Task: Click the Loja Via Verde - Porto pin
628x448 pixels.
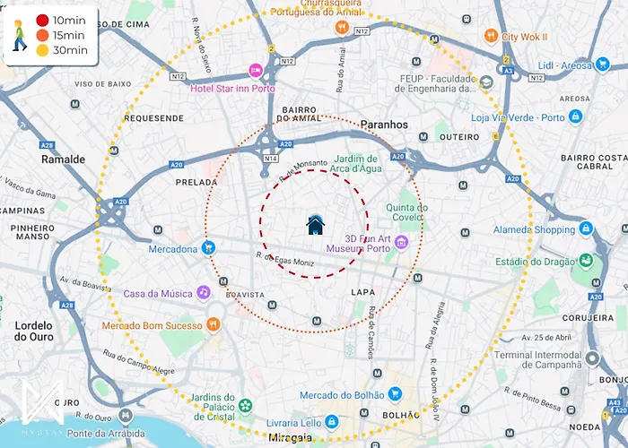Action: tap(576, 116)
